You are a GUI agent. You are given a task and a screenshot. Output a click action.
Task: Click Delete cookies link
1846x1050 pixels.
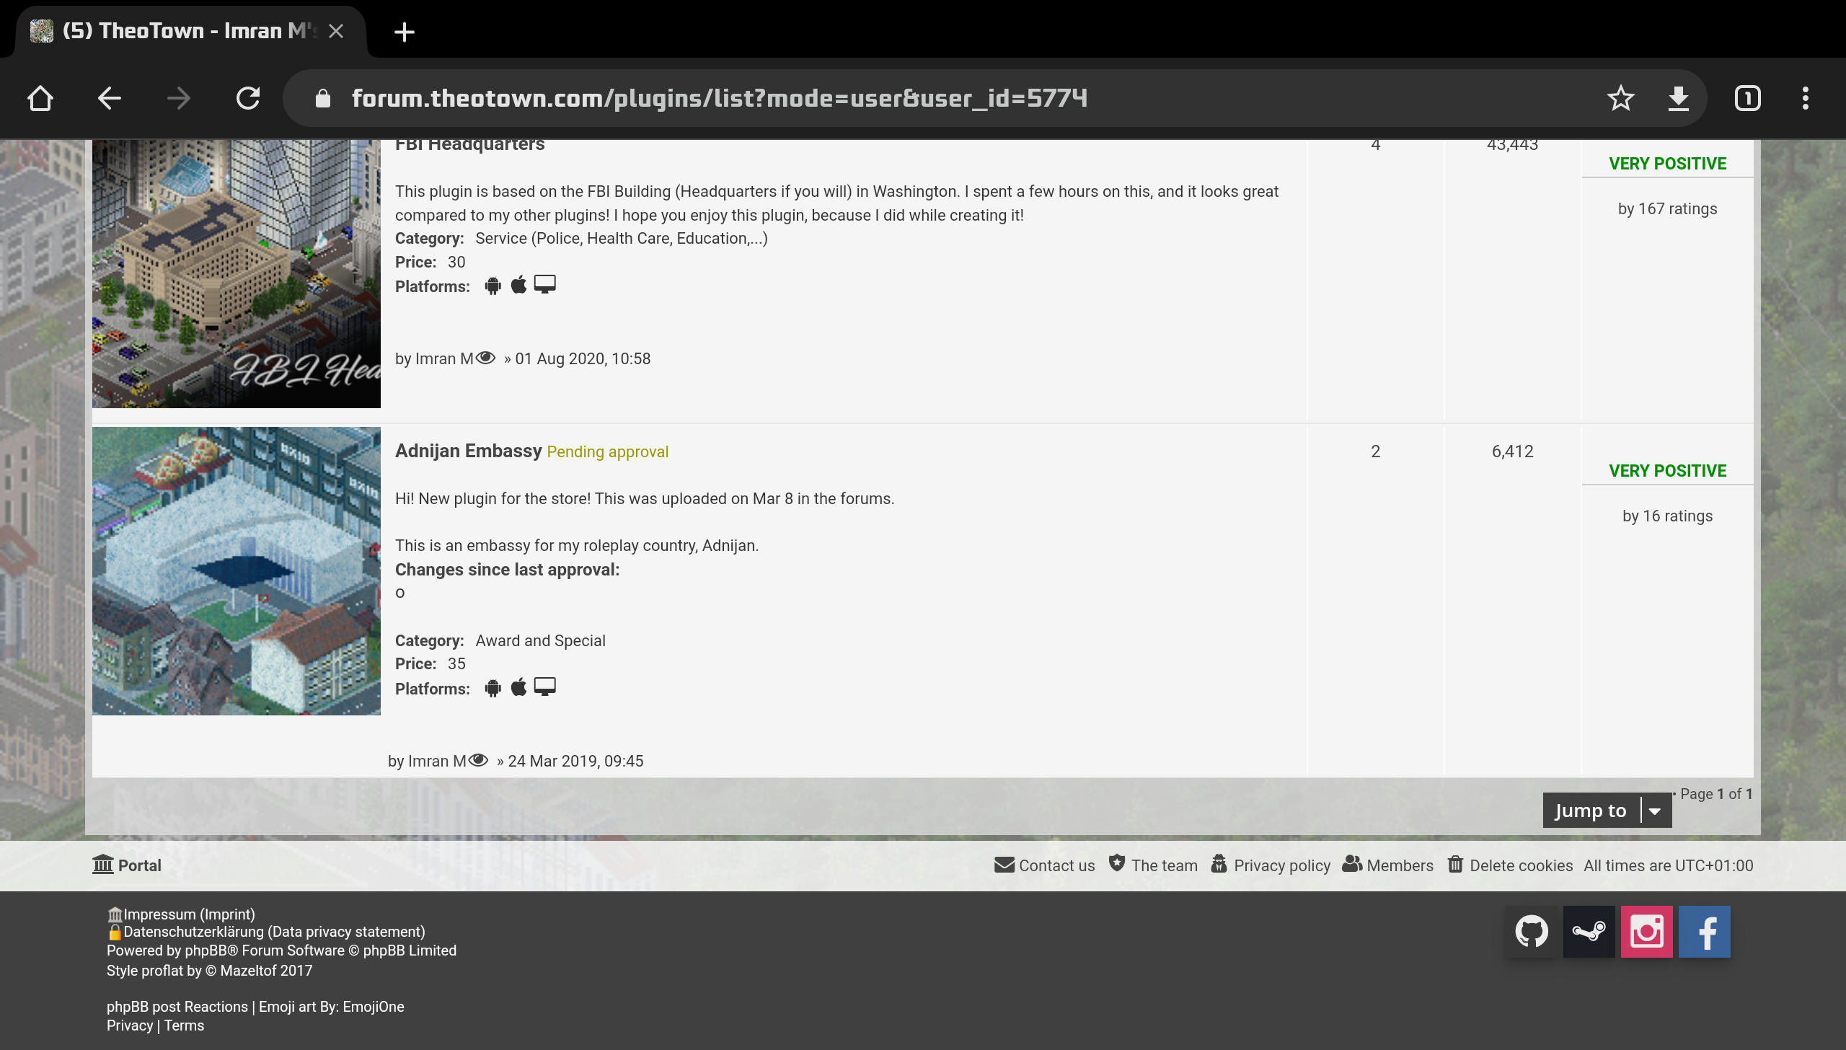1510,865
